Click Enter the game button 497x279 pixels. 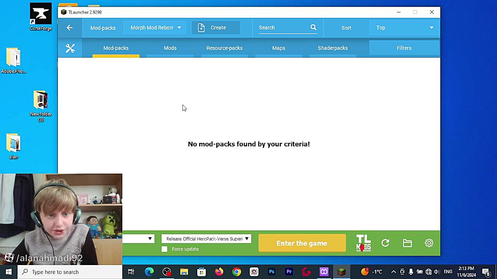click(x=302, y=243)
